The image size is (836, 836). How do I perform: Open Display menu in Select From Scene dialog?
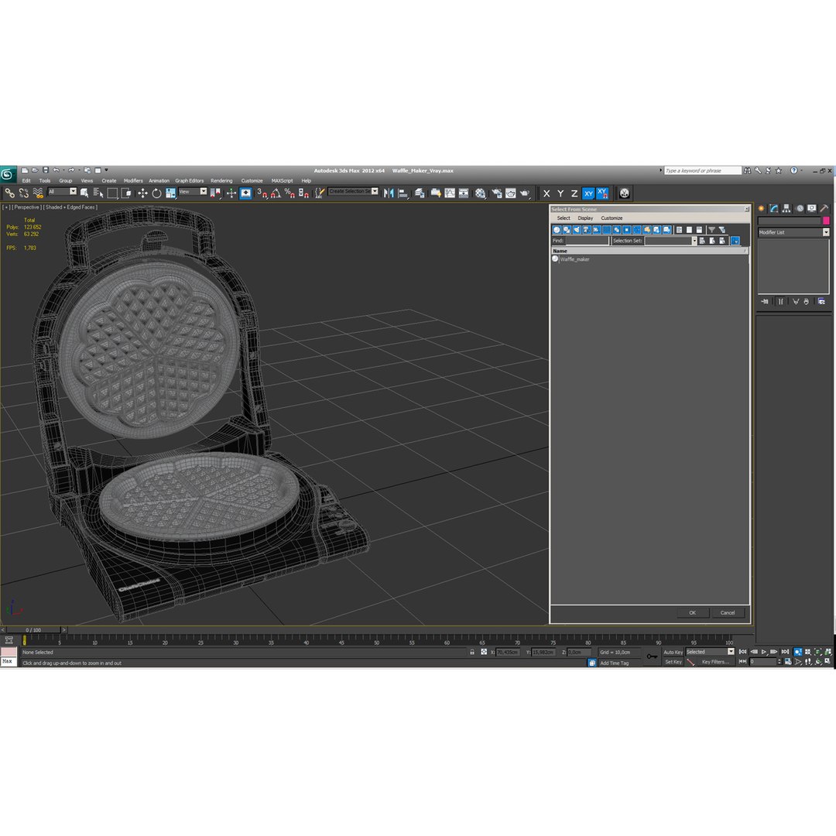point(585,218)
